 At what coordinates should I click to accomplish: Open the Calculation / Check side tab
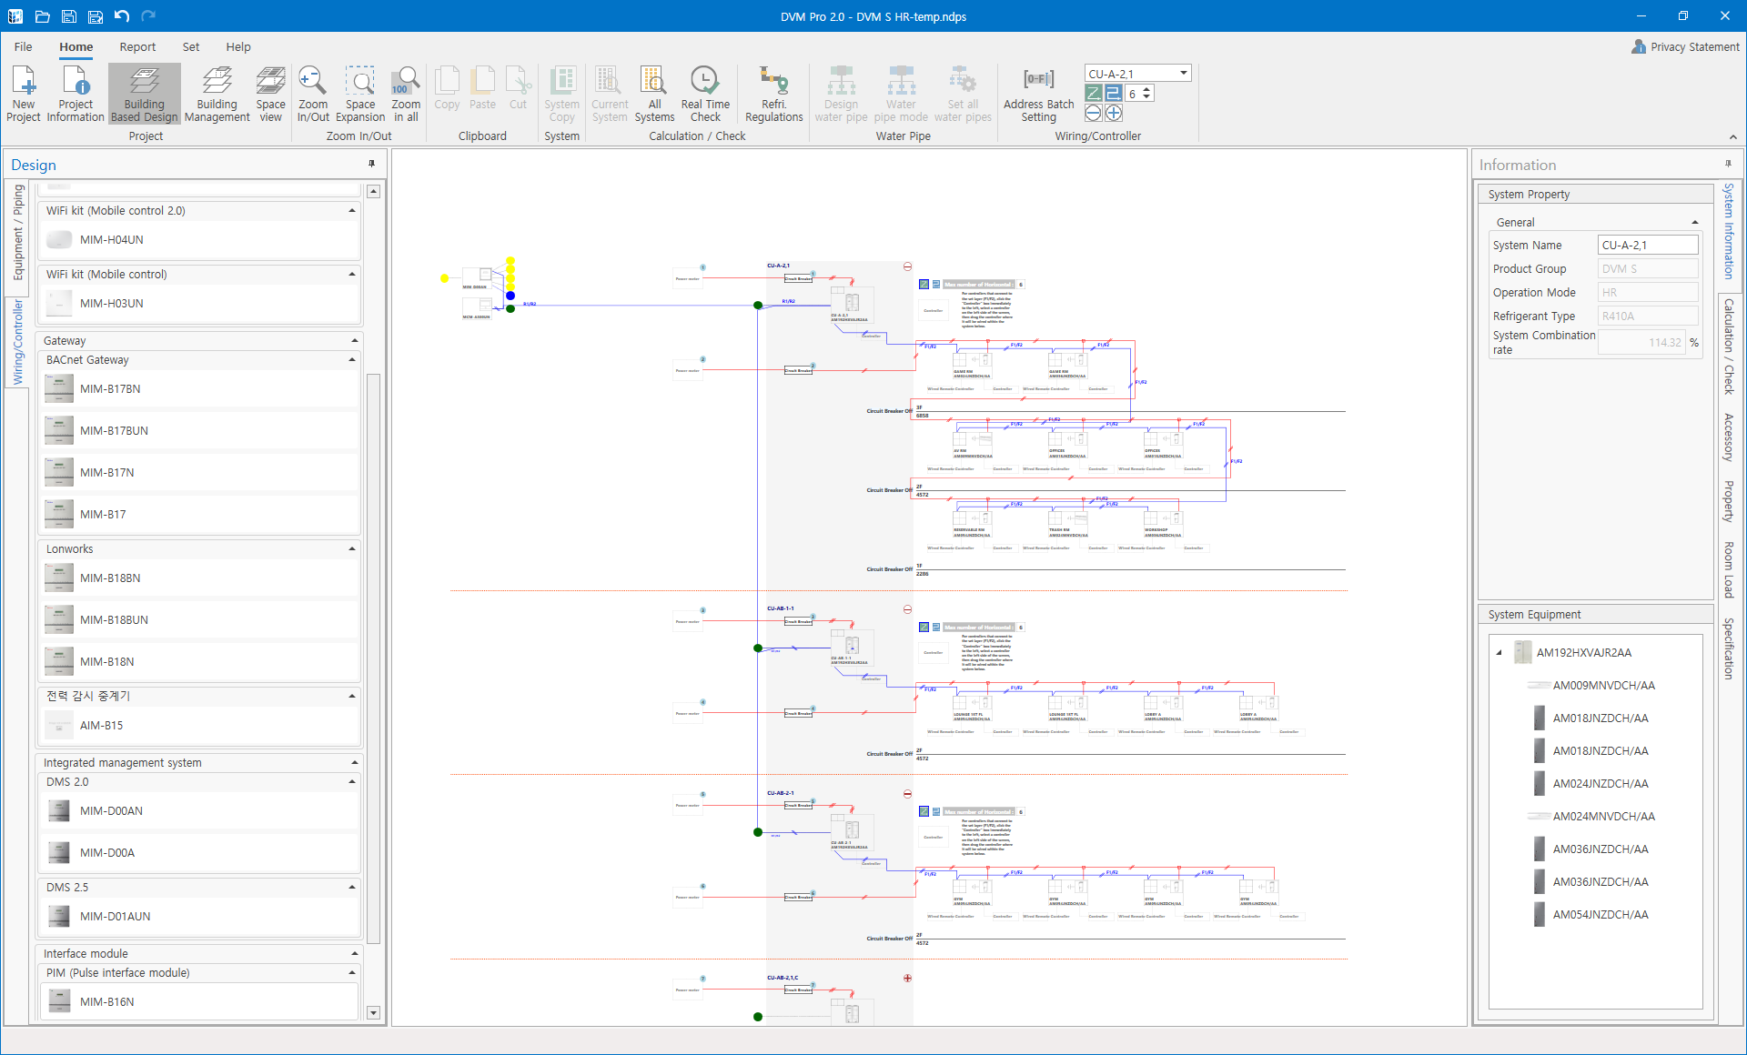point(1729,347)
